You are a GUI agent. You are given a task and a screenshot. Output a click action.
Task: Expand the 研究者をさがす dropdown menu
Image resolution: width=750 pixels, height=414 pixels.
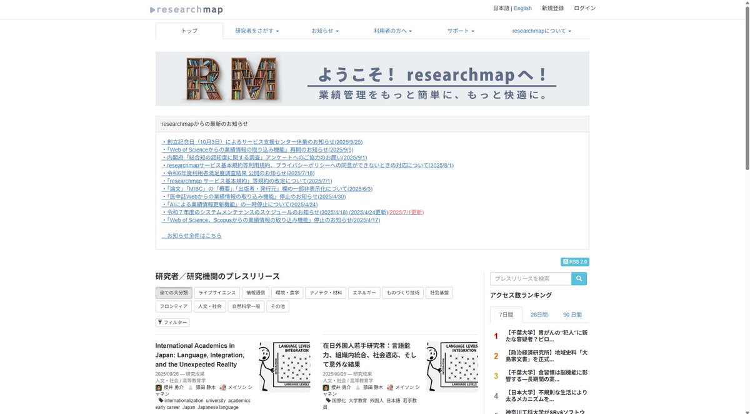click(x=257, y=31)
